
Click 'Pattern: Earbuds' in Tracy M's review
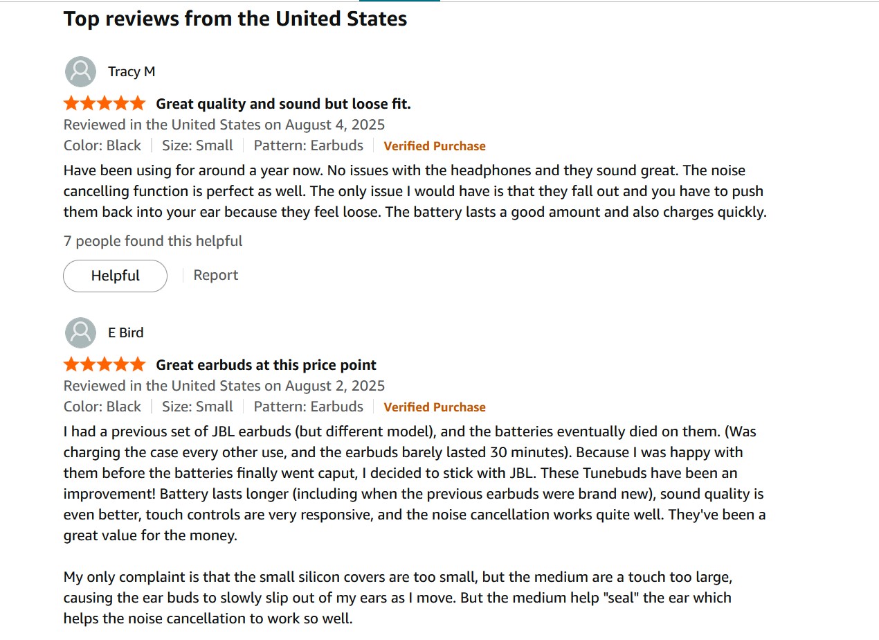pos(308,145)
